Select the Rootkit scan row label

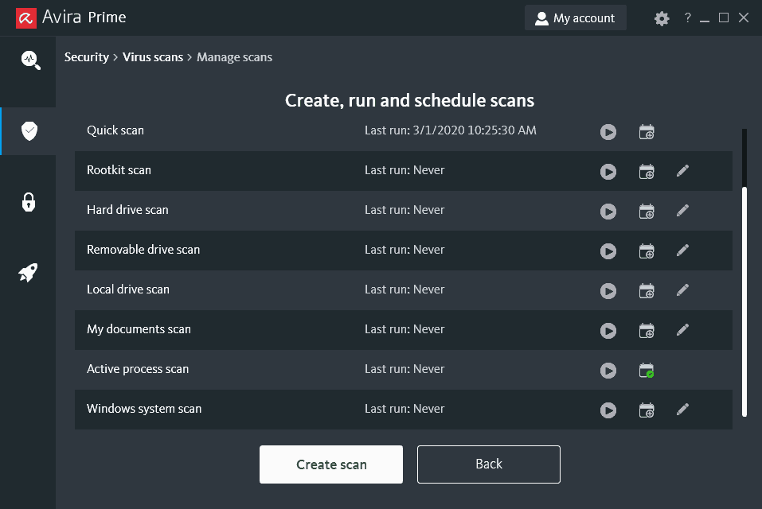click(119, 170)
